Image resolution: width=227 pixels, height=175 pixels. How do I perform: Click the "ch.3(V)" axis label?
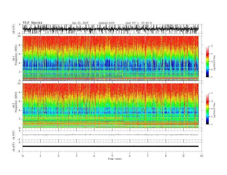point(13,135)
